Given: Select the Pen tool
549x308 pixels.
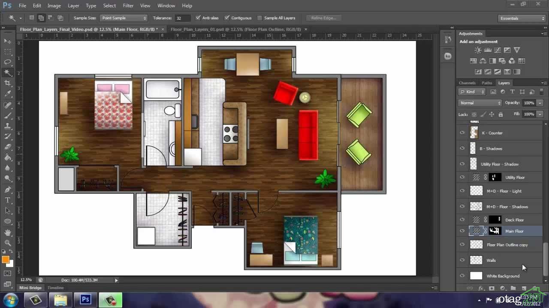Looking at the screenshot, I should (x=8, y=190).
